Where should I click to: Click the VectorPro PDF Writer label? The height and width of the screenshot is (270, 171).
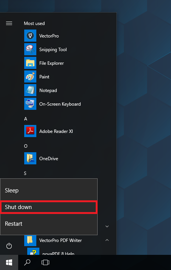[61, 240]
